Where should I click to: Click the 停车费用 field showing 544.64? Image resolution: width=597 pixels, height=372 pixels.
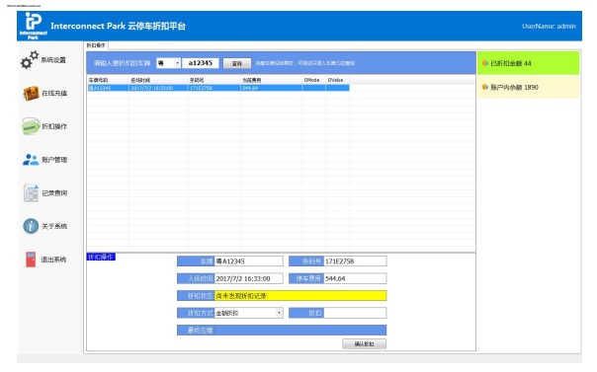[355, 278]
